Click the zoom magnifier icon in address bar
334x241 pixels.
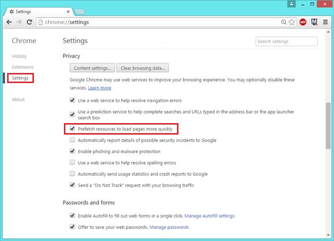[284, 22]
